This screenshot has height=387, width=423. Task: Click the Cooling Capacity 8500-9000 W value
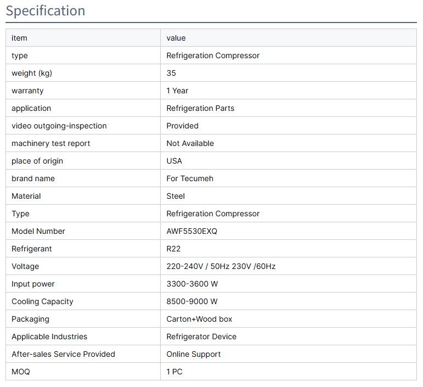[191, 301]
